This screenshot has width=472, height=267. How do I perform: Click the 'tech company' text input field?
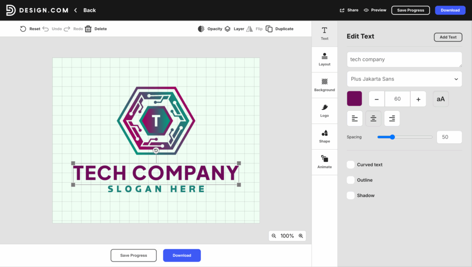pos(404,59)
